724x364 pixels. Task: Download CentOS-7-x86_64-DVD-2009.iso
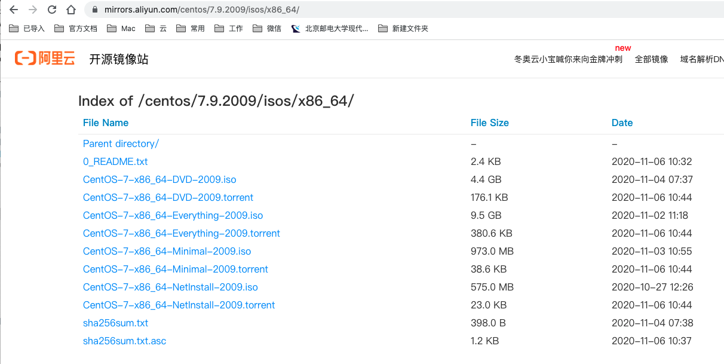coord(159,179)
